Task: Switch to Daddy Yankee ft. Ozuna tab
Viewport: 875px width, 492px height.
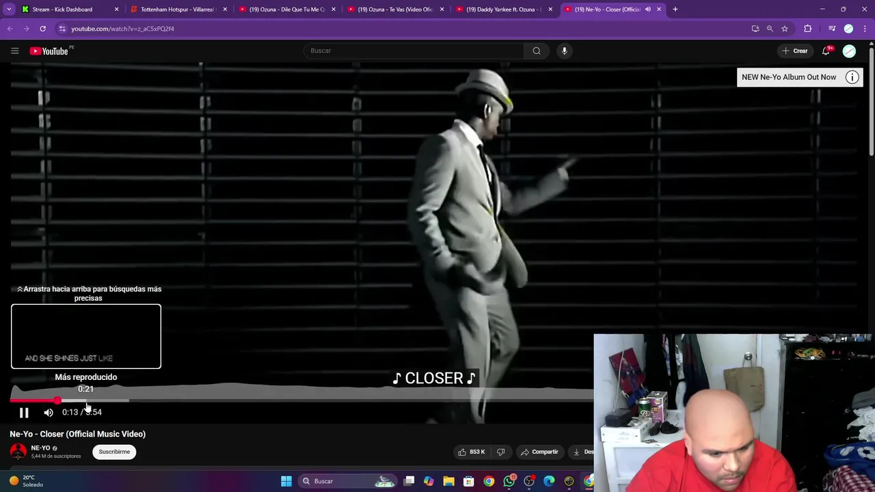Action: [503, 10]
